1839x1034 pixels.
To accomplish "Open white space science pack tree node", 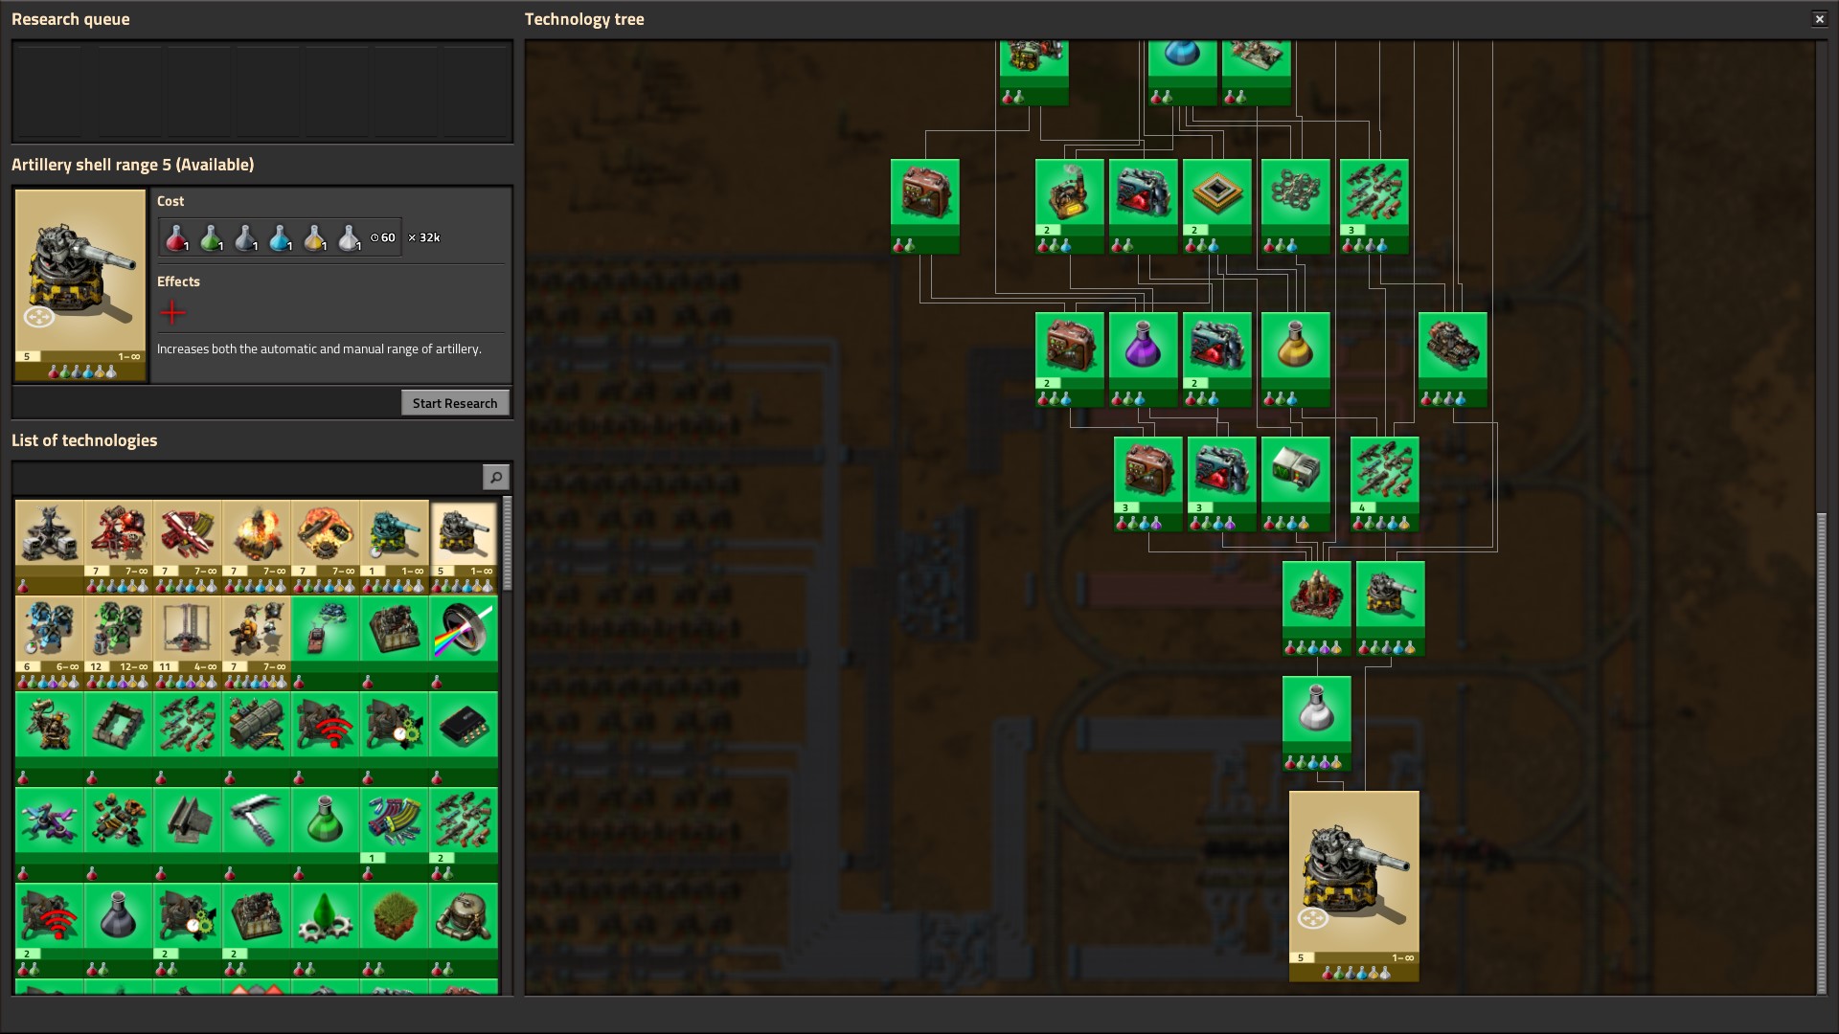I will click(1317, 723).
